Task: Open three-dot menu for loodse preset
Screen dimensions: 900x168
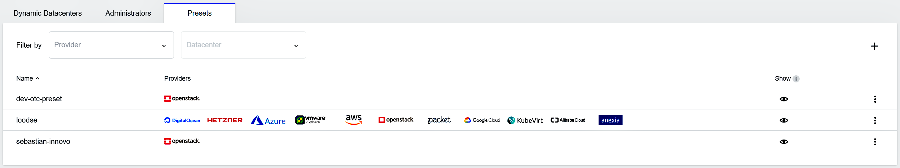Action: [875, 120]
